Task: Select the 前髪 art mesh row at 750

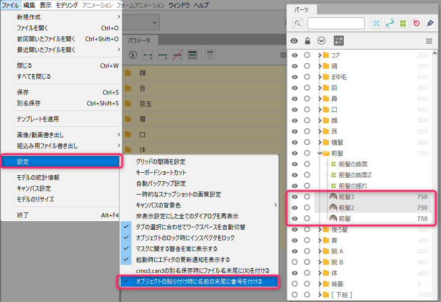Action: [373, 219]
